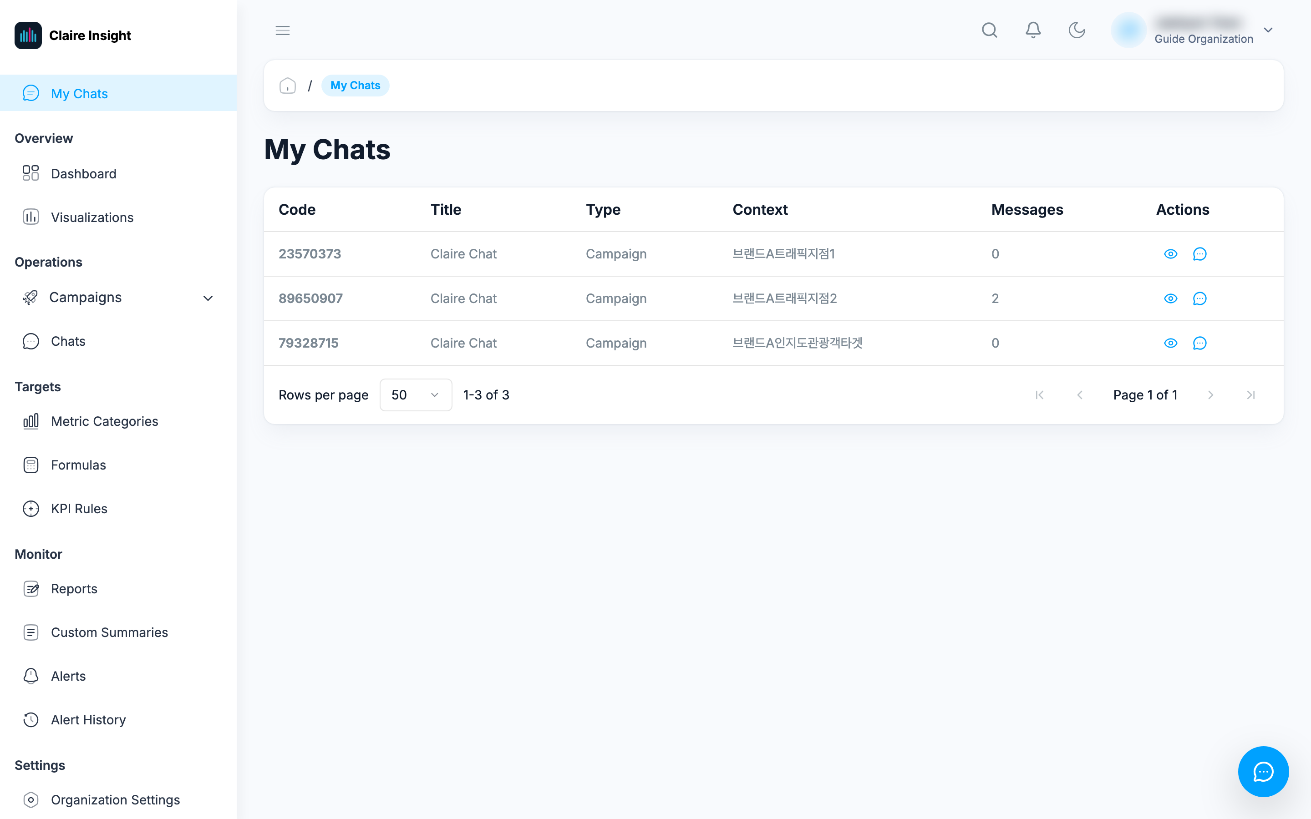
Task: Click the Custom Summaries icon
Action: point(31,632)
